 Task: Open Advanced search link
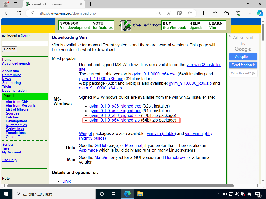16,63
